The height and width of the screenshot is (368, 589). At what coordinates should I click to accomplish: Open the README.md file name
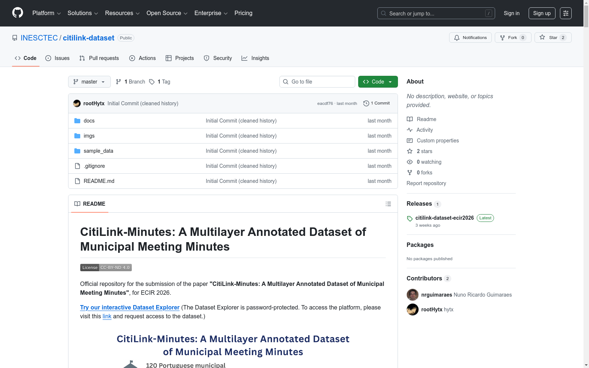point(99,181)
